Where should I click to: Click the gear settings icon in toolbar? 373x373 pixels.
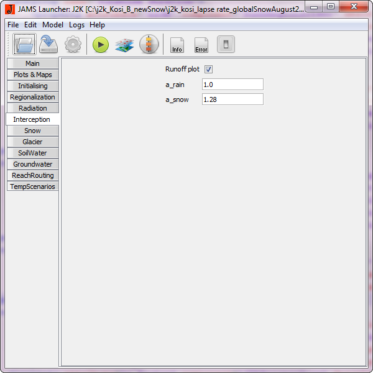tap(73, 45)
